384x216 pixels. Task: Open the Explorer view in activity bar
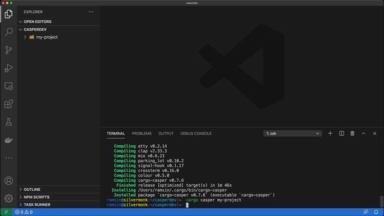(x=8, y=14)
